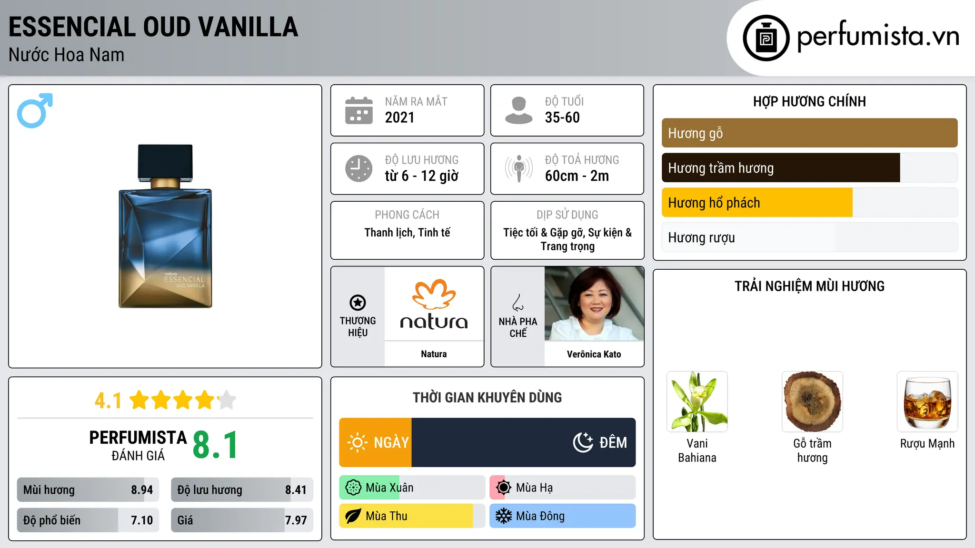Click the sun icon next to Ngày
The width and height of the screenshot is (975, 548).
click(357, 442)
